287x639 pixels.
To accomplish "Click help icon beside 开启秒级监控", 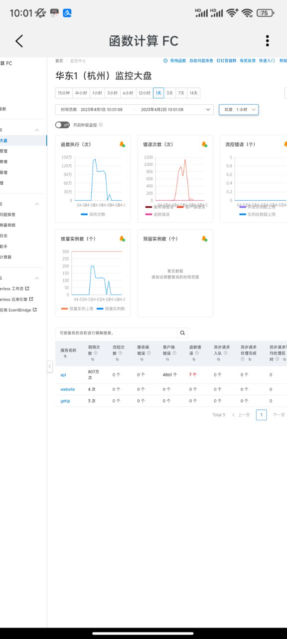I will (x=101, y=125).
